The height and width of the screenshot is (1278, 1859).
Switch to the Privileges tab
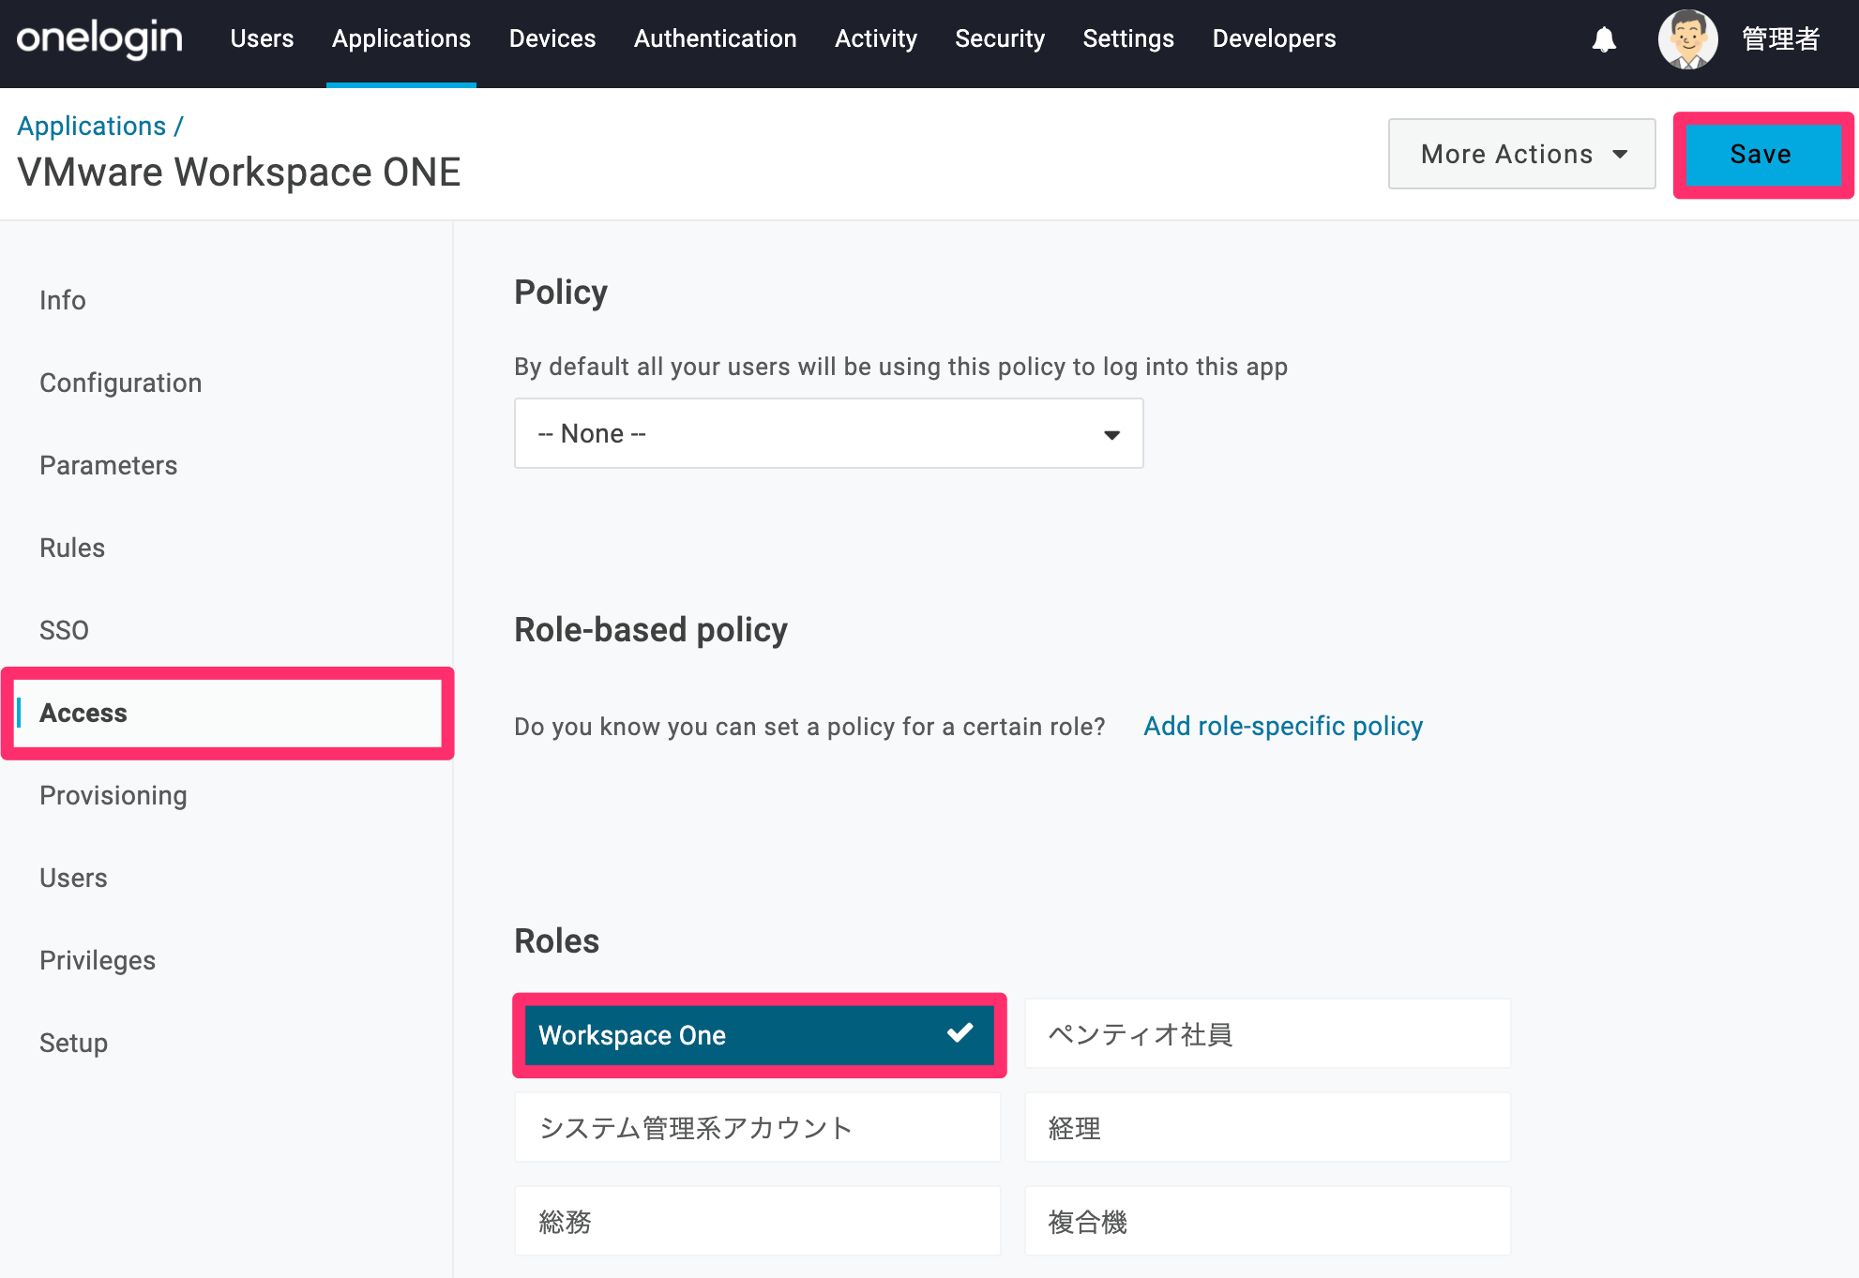pyautogui.click(x=97, y=960)
